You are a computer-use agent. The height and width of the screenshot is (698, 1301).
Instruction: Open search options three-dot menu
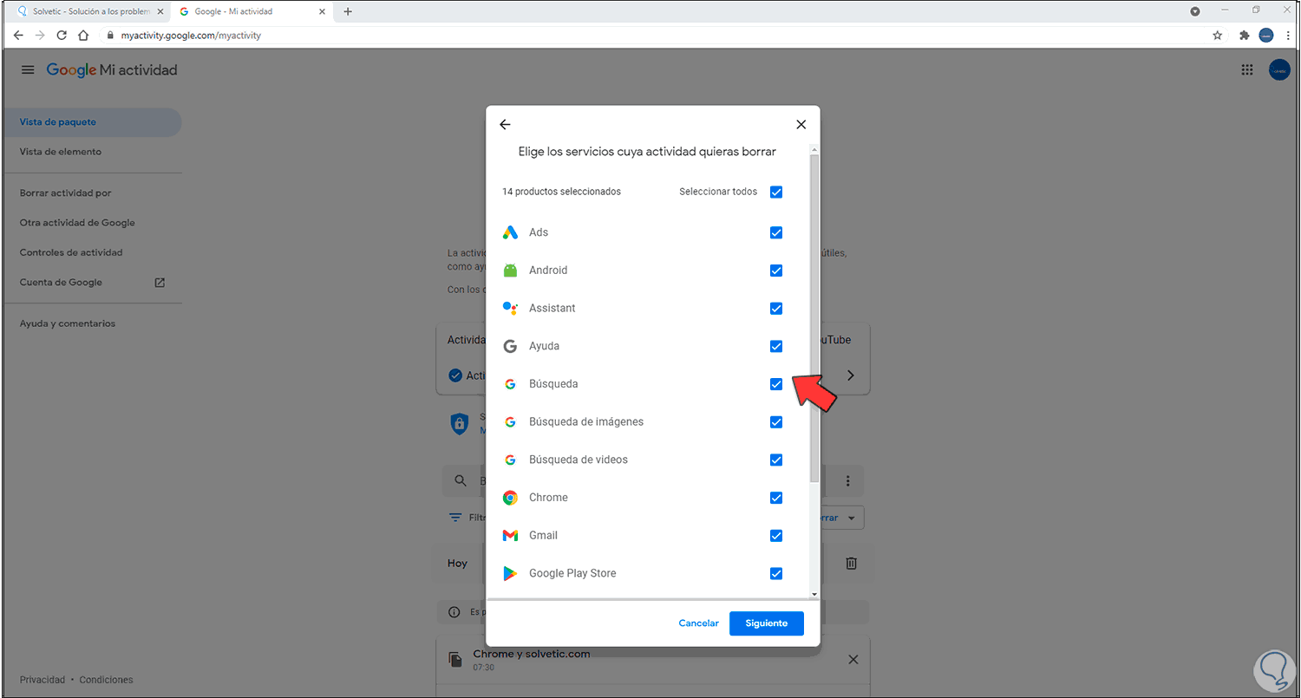848,481
